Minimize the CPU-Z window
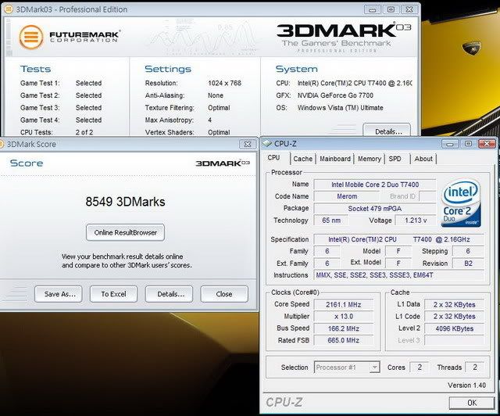The width and height of the screenshot is (500, 416). [450, 144]
